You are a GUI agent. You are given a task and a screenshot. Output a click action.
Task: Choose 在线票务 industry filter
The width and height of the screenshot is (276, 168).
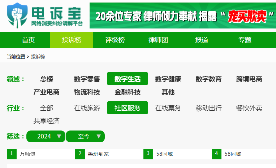[x=168, y=108]
